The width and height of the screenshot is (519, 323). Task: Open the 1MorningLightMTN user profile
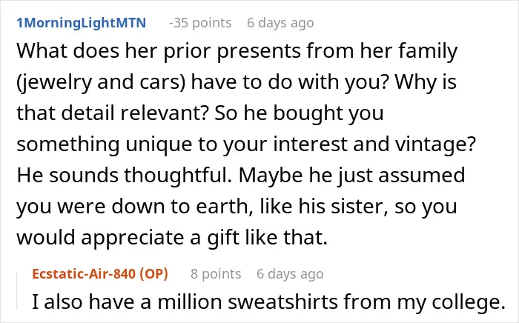point(81,23)
